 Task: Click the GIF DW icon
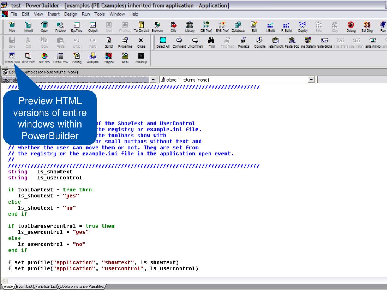tap(45, 58)
